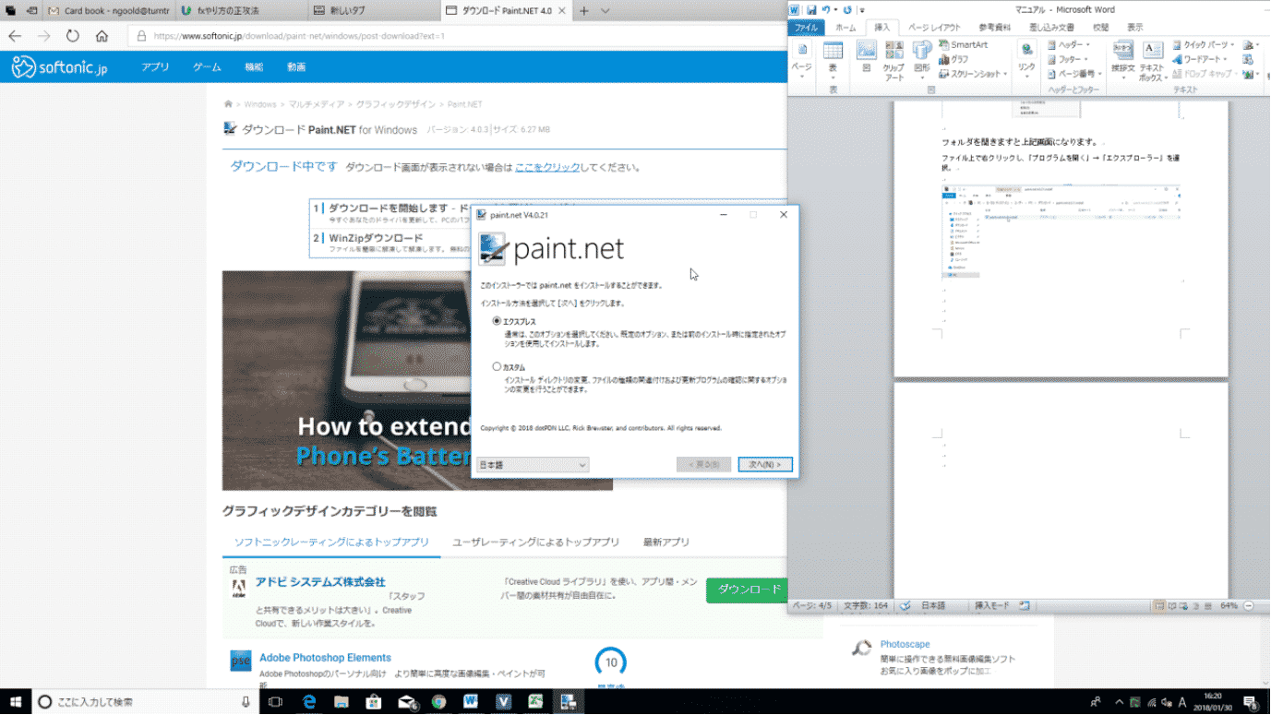The width and height of the screenshot is (1271, 715).
Task: Open the 図形 (shapes) gallery
Action: 922,61
